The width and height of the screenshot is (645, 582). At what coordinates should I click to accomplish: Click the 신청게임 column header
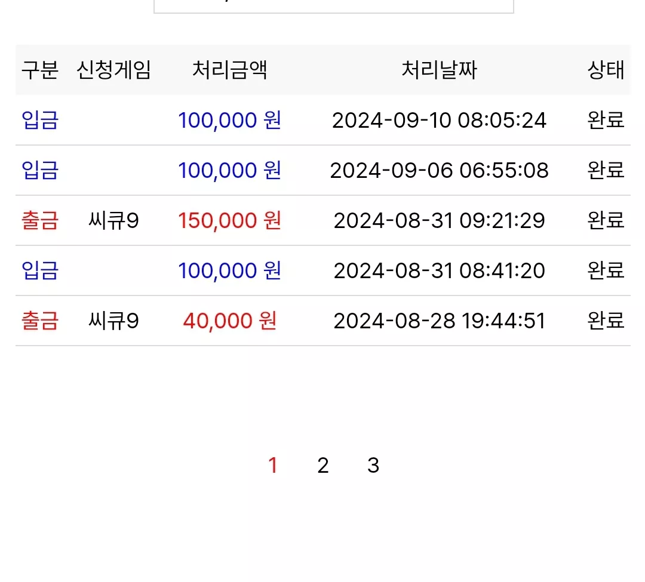113,70
